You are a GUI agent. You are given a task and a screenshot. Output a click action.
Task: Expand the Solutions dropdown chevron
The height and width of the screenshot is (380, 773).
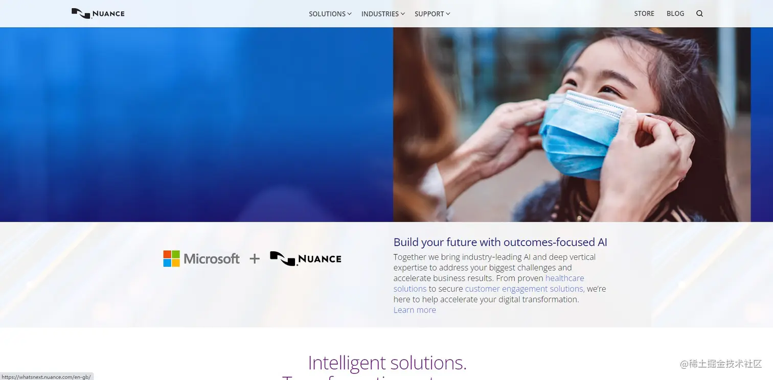pyautogui.click(x=350, y=14)
